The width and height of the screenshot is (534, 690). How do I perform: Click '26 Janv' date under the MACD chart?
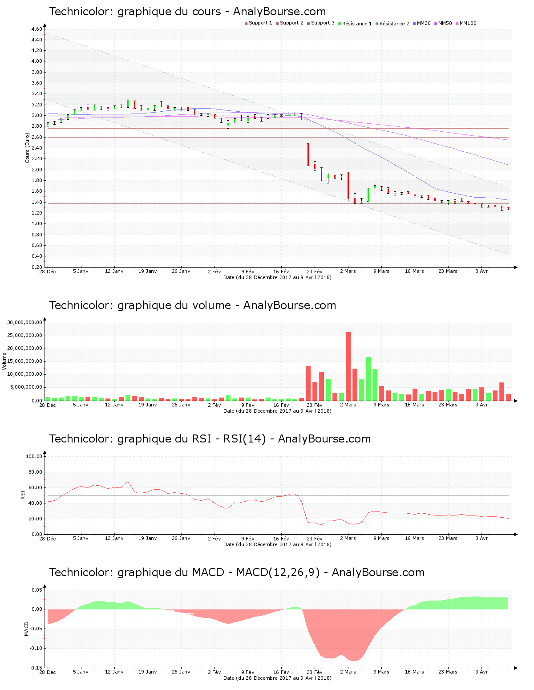(181, 672)
